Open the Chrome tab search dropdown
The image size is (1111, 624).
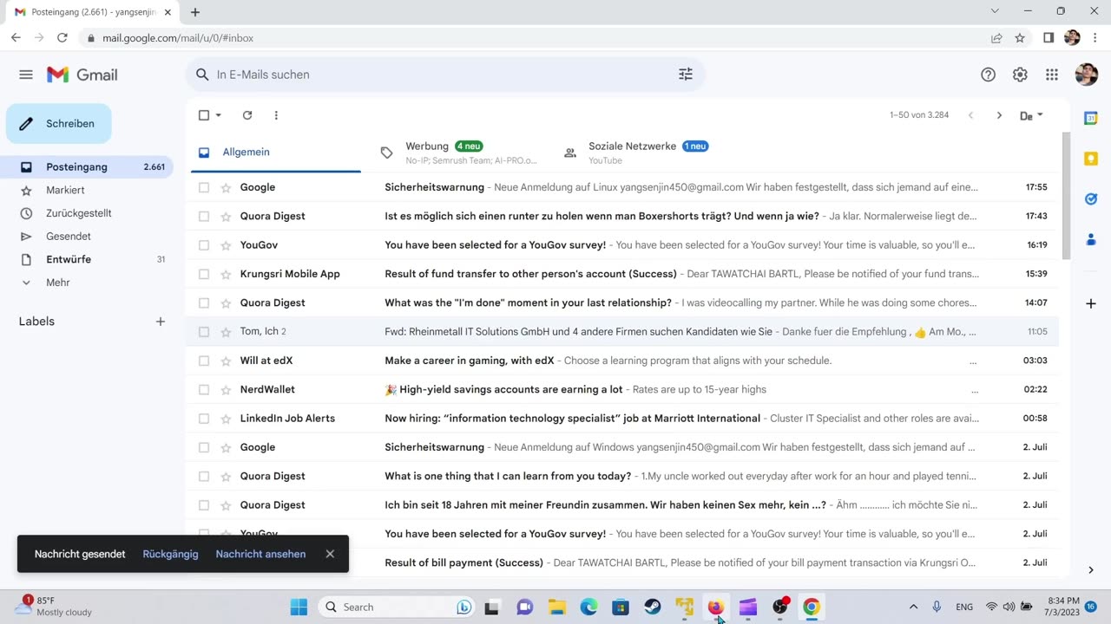coord(995,11)
